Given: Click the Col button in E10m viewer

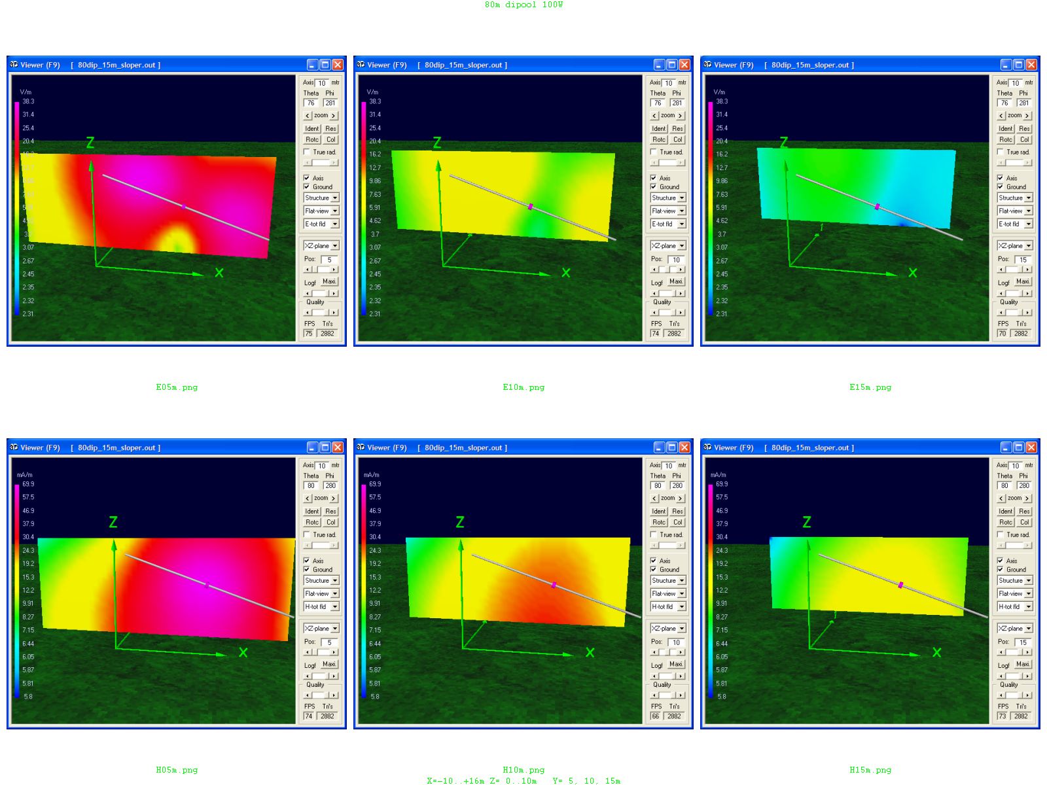Looking at the screenshot, I should [677, 139].
